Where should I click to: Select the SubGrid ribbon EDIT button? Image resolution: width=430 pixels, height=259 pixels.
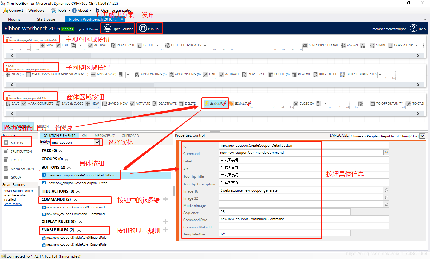[210, 75]
